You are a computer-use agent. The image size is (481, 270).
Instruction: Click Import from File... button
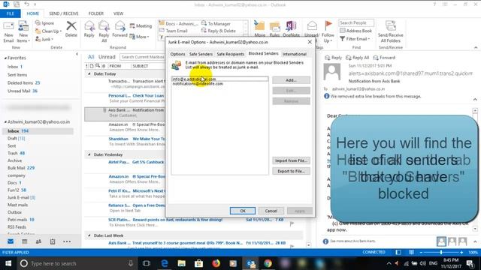coord(291,160)
